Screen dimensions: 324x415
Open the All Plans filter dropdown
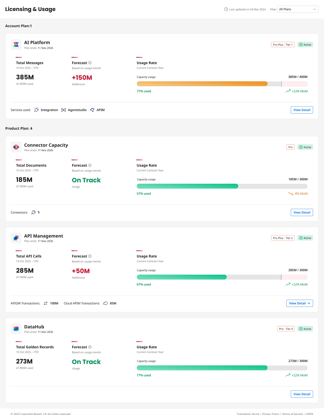click(298, 9)
